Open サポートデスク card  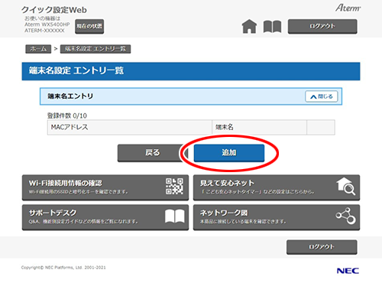105,217
